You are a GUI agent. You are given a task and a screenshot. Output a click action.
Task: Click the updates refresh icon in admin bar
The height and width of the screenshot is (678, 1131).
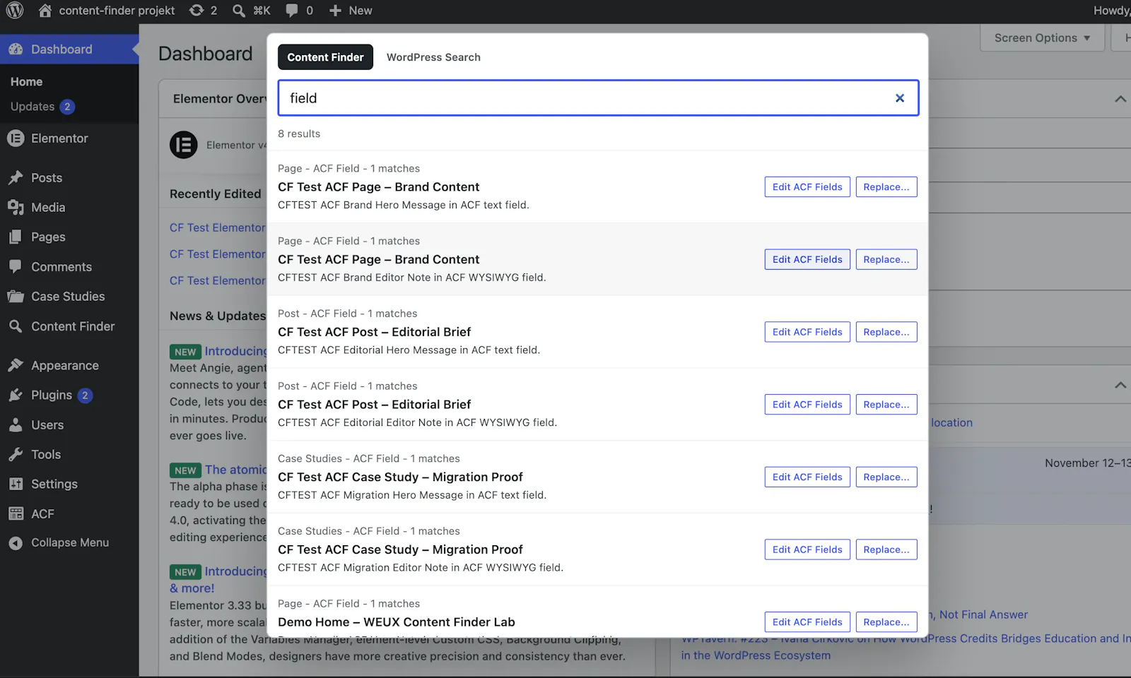point(197,11)
